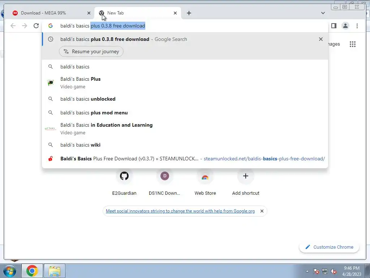This screenshot has height=278, width=370.
Task: Select Baldi's Basics Plus video game suggestion
Action: point(185,83)
